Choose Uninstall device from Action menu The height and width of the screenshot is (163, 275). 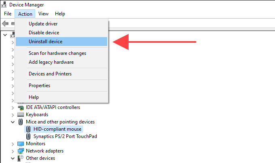tap(45, 42)
